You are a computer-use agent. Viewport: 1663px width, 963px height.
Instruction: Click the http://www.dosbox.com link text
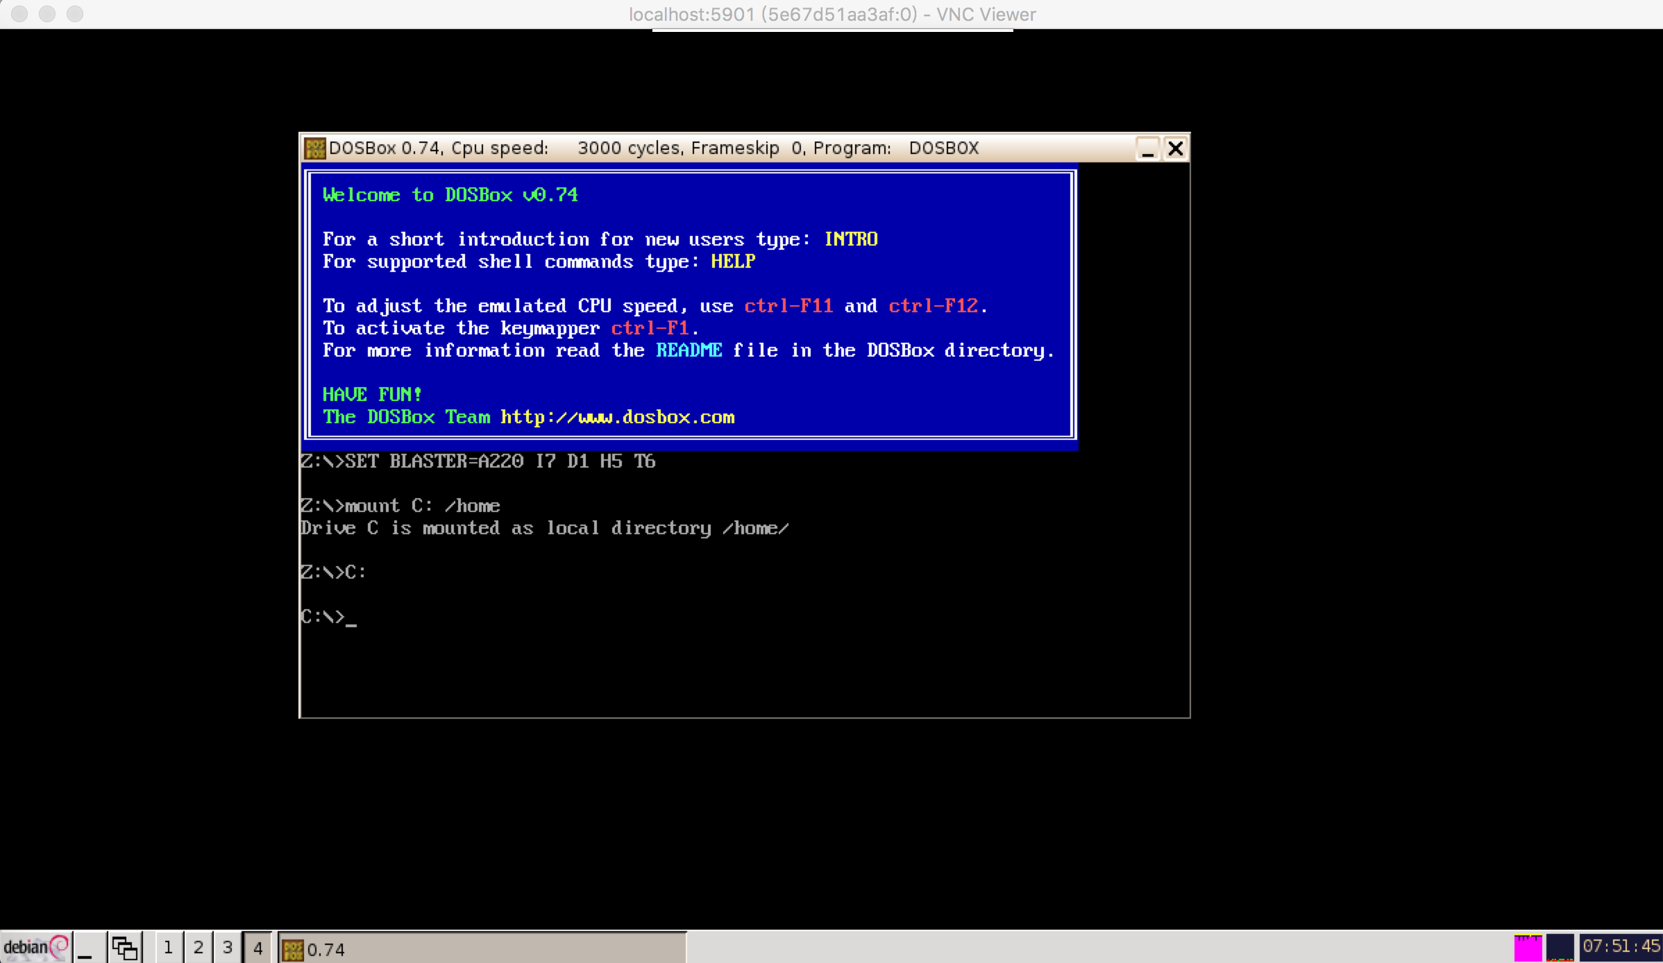click(x=617, y=417)
